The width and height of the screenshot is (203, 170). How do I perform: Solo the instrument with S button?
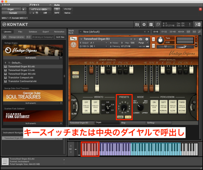153,39
